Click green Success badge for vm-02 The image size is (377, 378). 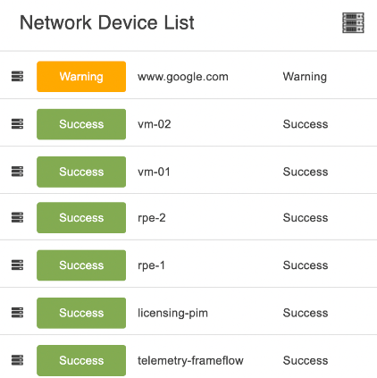pyautogui.click(x=81, y=124)
